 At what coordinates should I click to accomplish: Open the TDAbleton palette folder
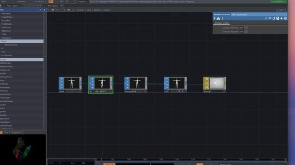[x=6, y=31]
